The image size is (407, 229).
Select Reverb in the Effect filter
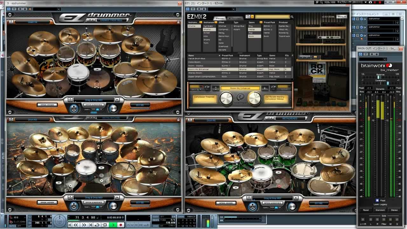pos(224,50)
